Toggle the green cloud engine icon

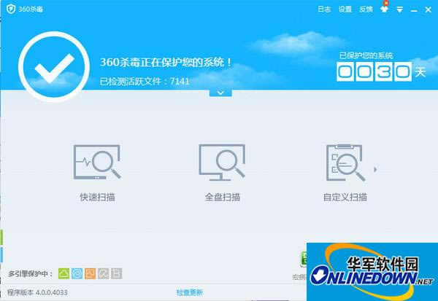64,273
